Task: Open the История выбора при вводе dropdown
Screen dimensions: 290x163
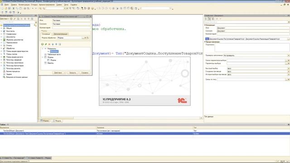Action: [x=289, y=74]
